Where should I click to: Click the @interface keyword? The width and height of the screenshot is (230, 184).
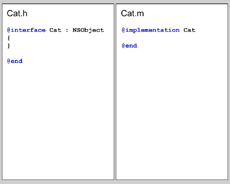tap(26, 30)
